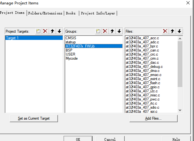
Task: Select the CMSIS group
Action: click(x=94, y=38)
